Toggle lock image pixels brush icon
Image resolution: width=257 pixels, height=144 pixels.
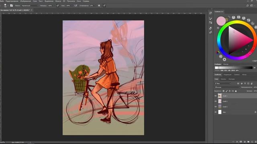tap(226, 91)
